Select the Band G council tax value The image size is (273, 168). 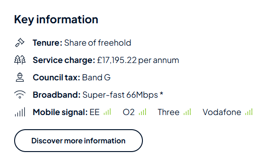(x=96, y=78)
